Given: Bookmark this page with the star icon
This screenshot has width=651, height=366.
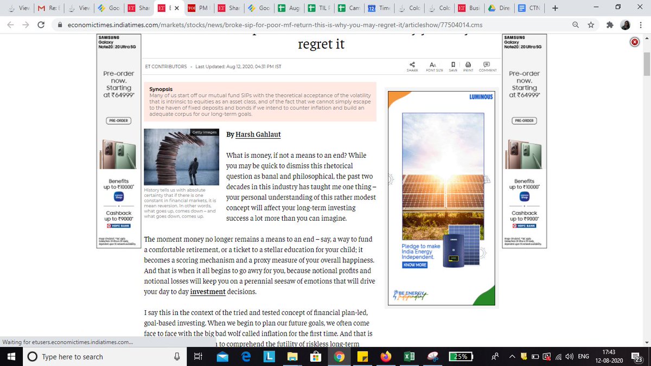Looking at the screenshot, I should click(x=591, y=25).
